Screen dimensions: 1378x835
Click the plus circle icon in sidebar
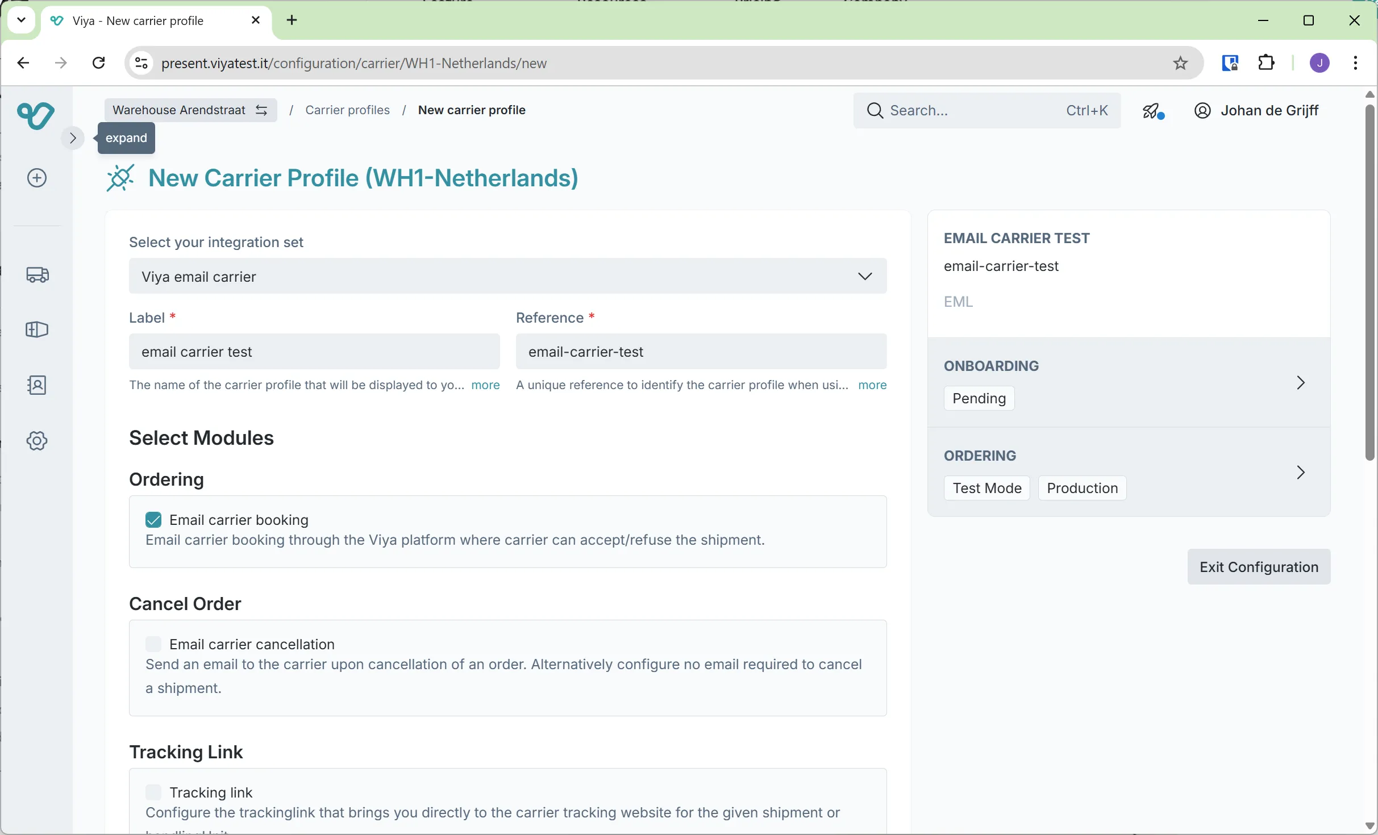click(x=38, y=178)
